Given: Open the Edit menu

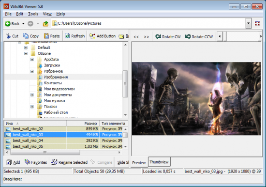Looking at the screenshot, I should point(20,14).
